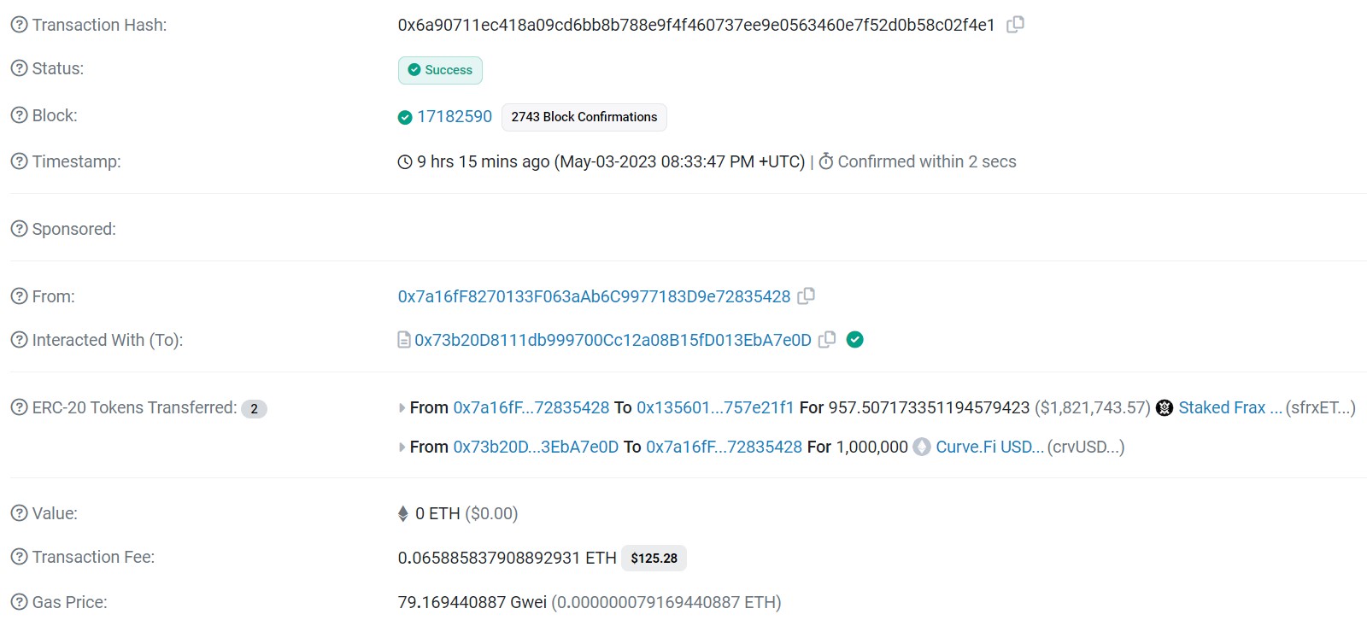Screen dimensions: 1367x626
Task: Click the 2743 Block Confirmations badge
Action: 584,117
